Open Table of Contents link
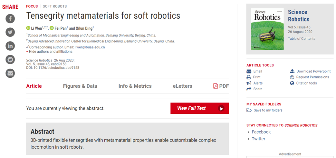336x158 pixels. click(x=302, y=39)
